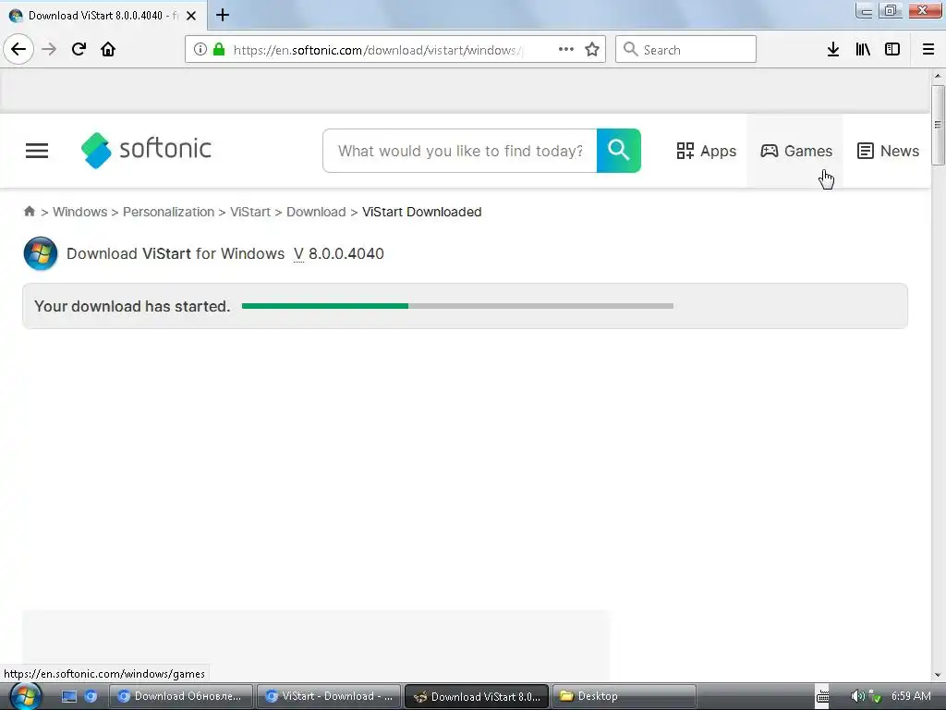
Task: Click 'Your download has started.' text
Action: pyautogui.click(x=132, y=306)
